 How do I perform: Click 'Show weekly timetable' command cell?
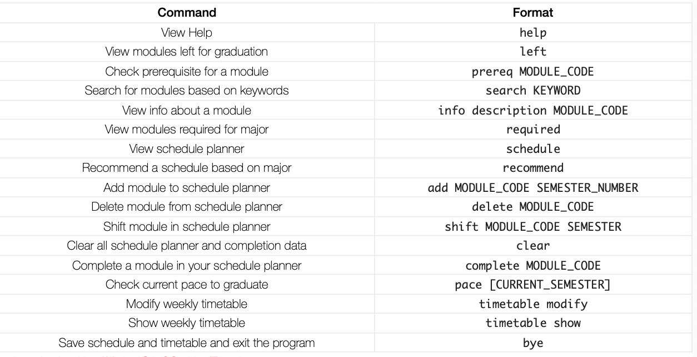click(x=187, y=323)
